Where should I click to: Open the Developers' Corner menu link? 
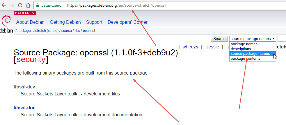tap(127, 22)
